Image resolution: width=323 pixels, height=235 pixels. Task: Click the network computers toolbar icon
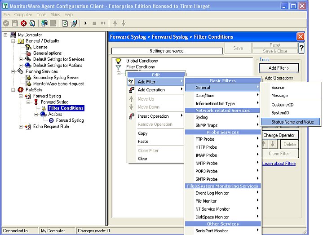[x=44, y=23]
